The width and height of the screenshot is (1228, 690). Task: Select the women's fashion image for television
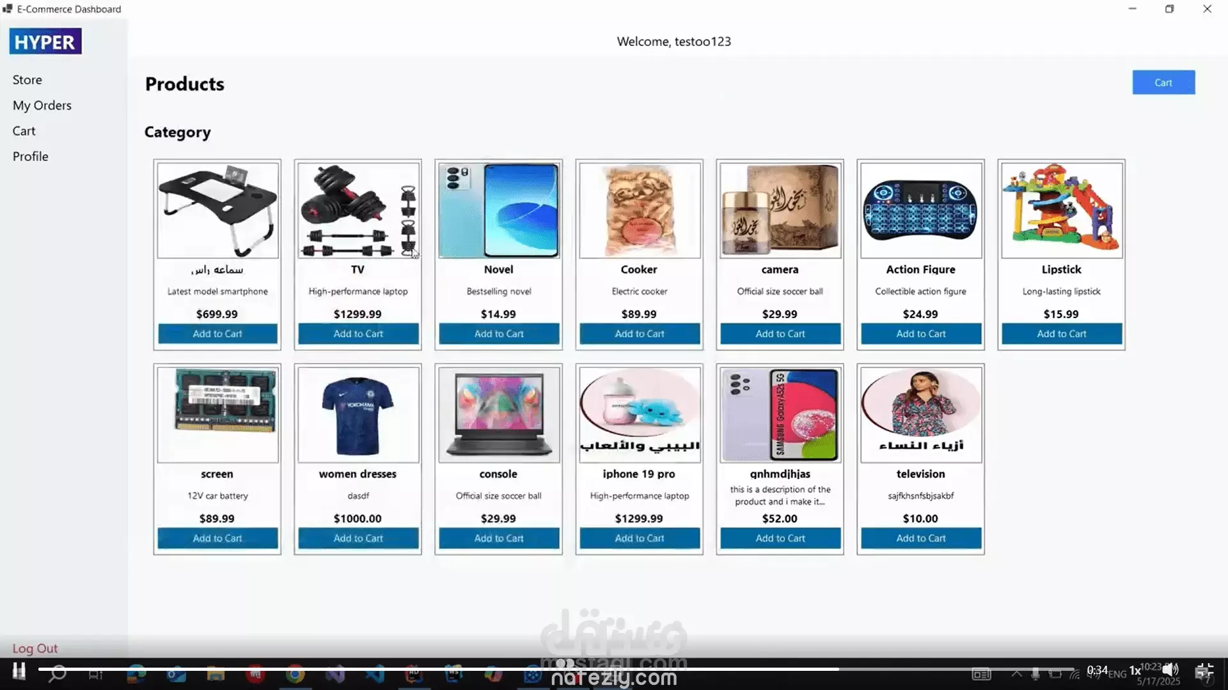tap(922, 415)
